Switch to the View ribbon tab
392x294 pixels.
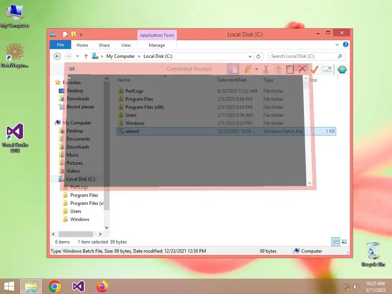tap(126, 45)
